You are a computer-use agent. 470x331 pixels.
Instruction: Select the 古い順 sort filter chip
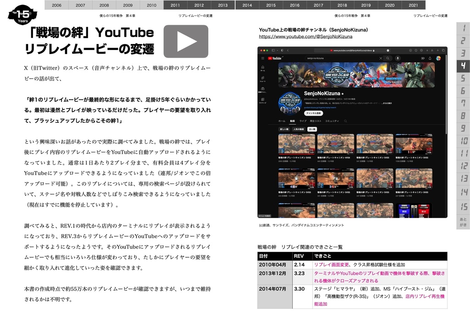coord(312,129)
